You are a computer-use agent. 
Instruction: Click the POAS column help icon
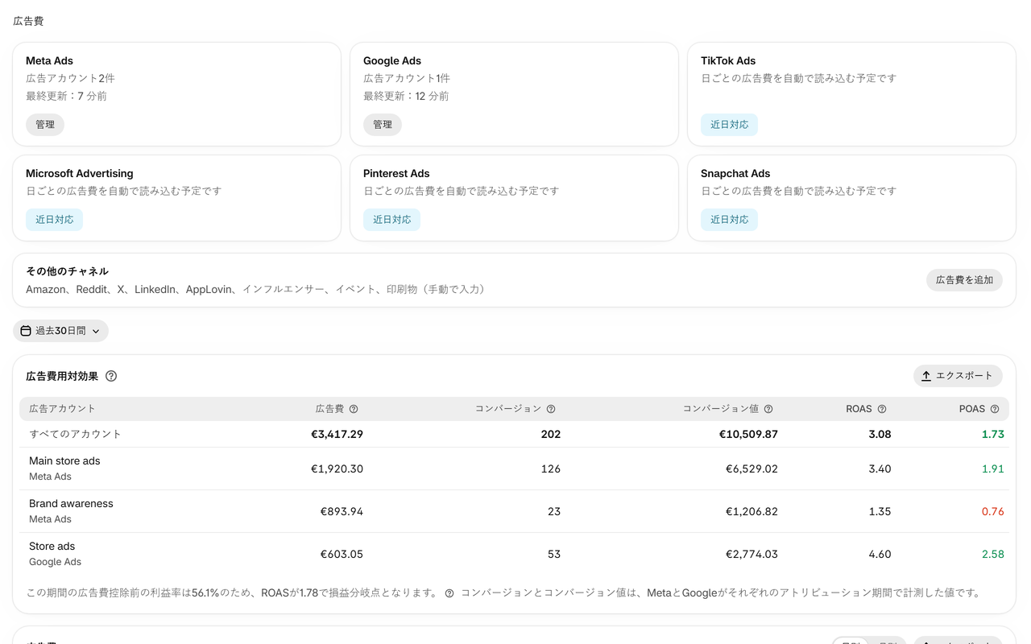[x=995, y=409]
